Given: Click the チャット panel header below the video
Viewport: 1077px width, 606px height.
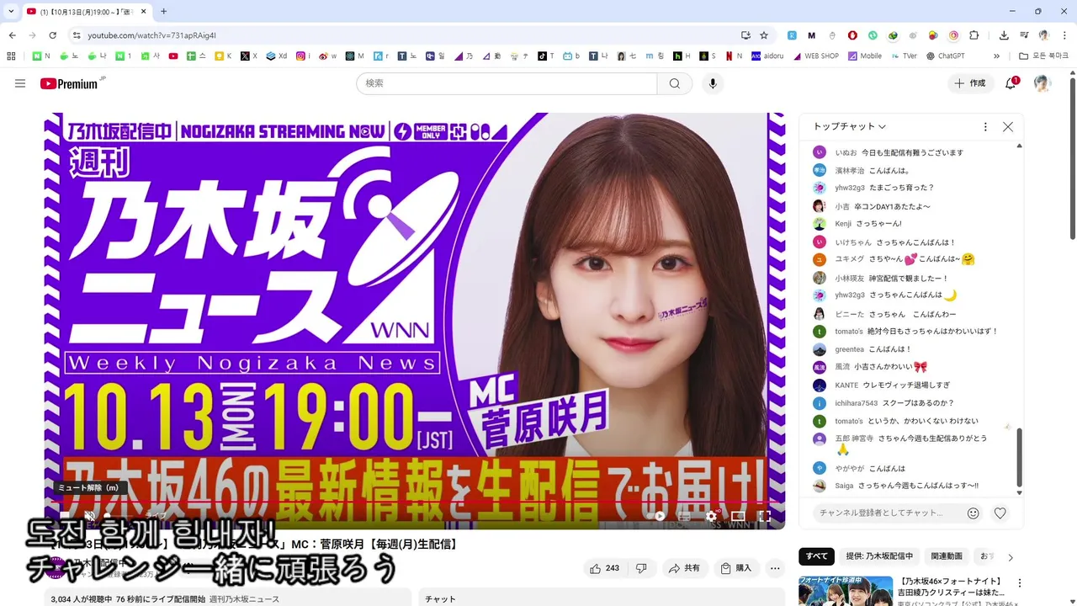Looking at the screenshot, I should point(440,599).
